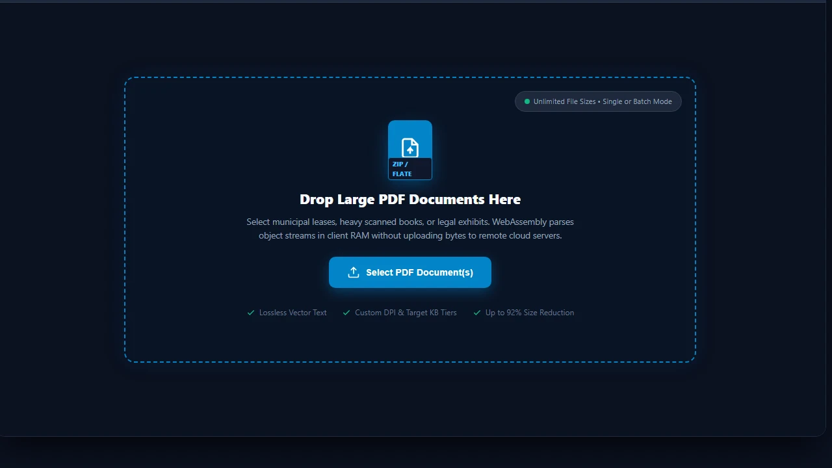Click the Select PDF Document(s) button
This screenshot has height=468, width=832.
[x=410, y=272]
